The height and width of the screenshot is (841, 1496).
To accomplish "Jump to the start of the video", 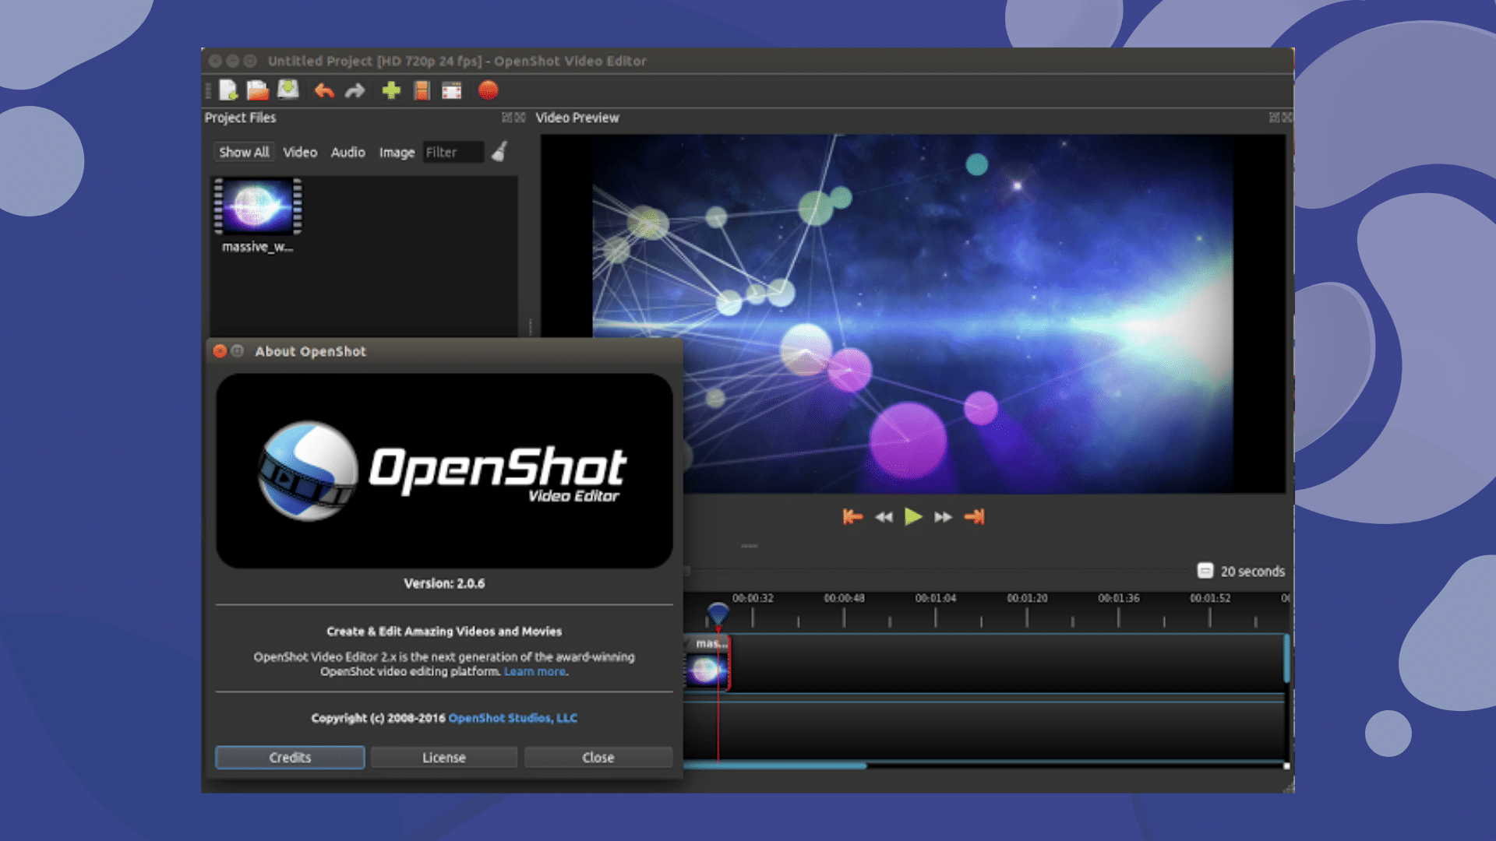I will click(x=852, y=516).
